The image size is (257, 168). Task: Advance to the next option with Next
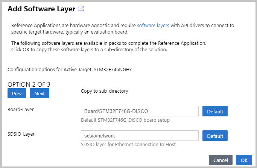pyautogui.click(x=40, y=93)
